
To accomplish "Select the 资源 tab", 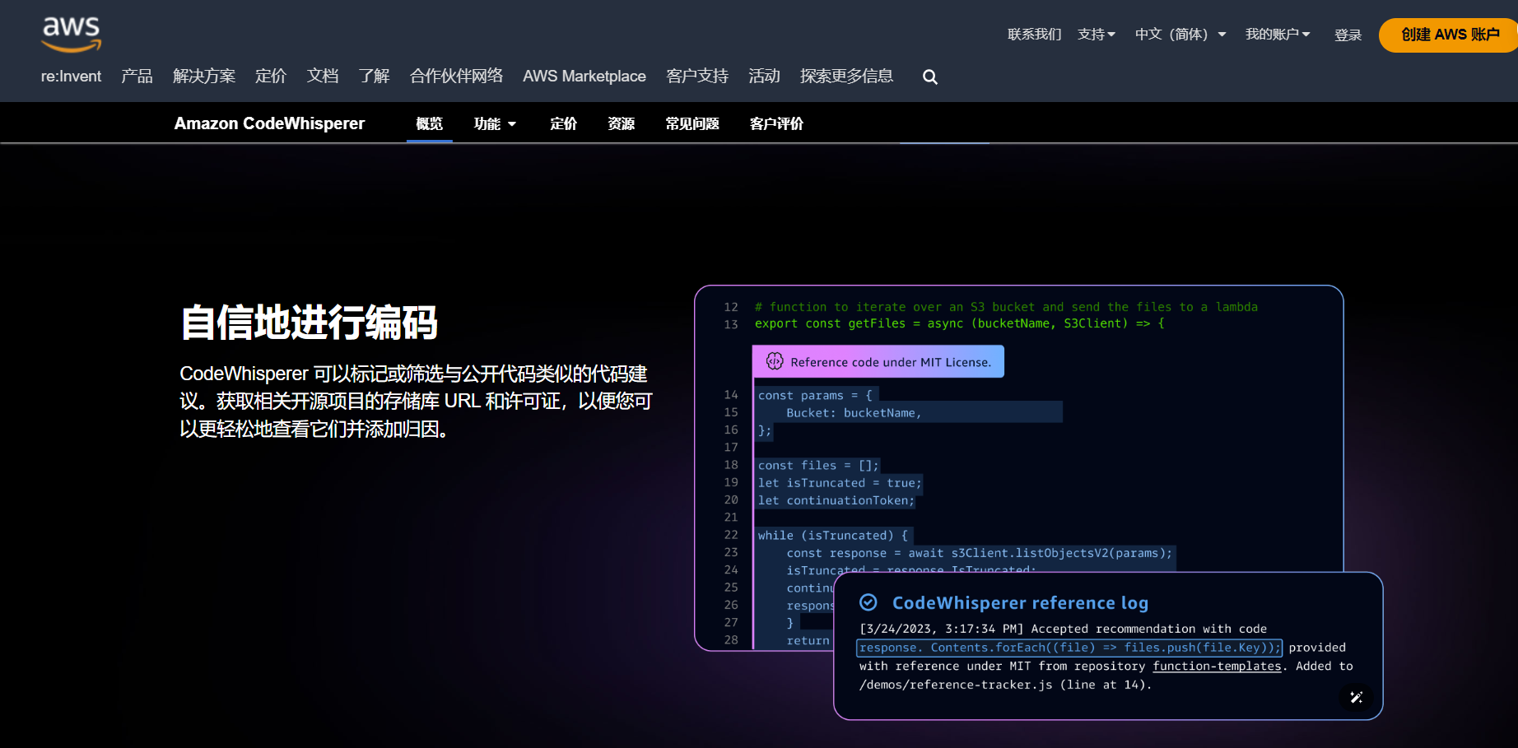I will [622, 123].
